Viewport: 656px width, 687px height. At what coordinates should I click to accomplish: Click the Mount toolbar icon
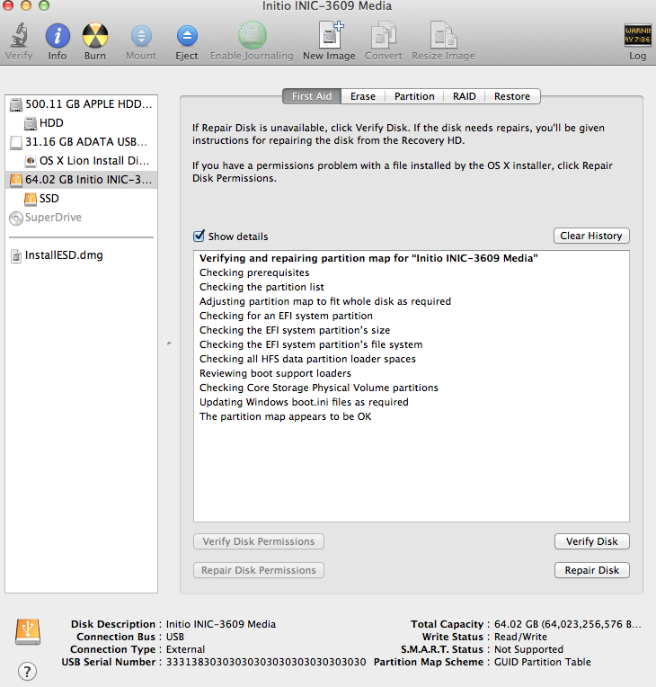click(x=141, y=36)
